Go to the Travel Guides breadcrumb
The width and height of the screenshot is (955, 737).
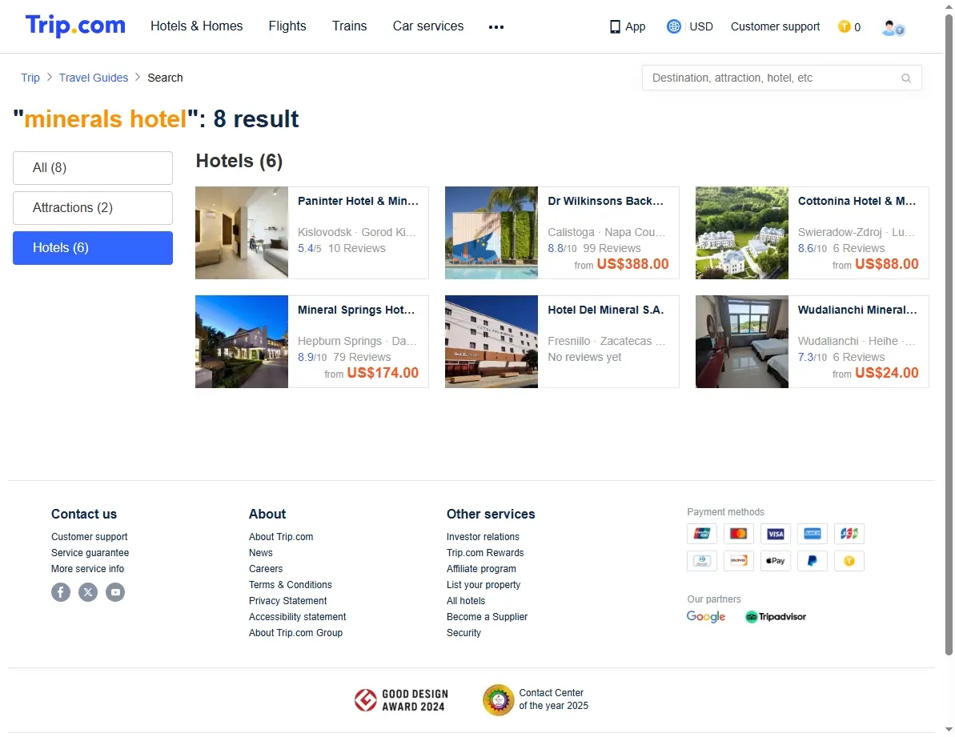point(94,78)
